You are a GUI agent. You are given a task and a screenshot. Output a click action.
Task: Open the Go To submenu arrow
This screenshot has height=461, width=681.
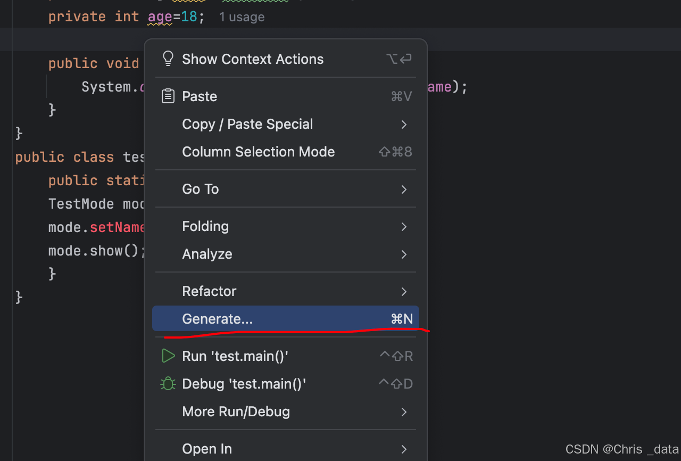tap(404, 189)
